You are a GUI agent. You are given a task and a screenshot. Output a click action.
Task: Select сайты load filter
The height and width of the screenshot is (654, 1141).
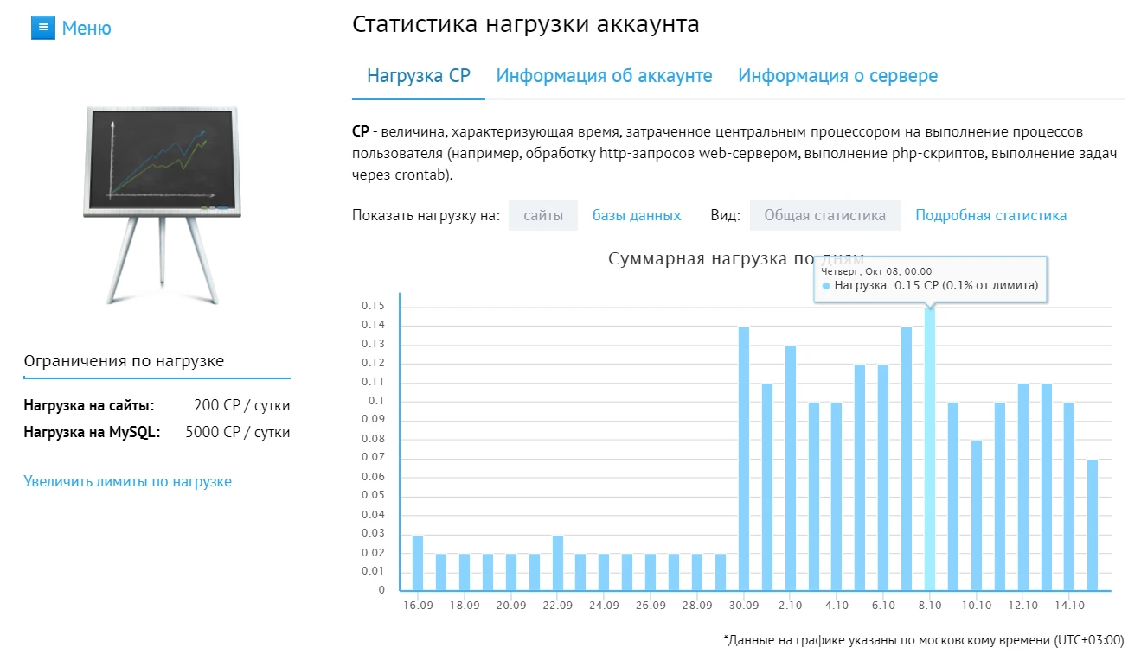click(x=543, y=215)
